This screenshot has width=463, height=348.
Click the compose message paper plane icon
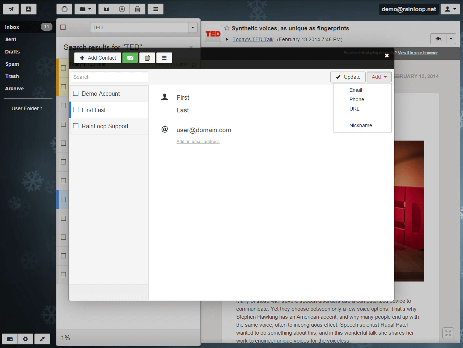11,9
